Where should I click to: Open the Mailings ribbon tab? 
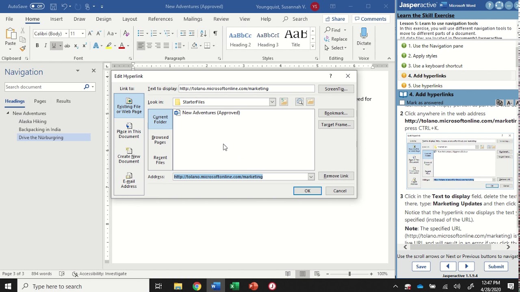tap(193, 19)
